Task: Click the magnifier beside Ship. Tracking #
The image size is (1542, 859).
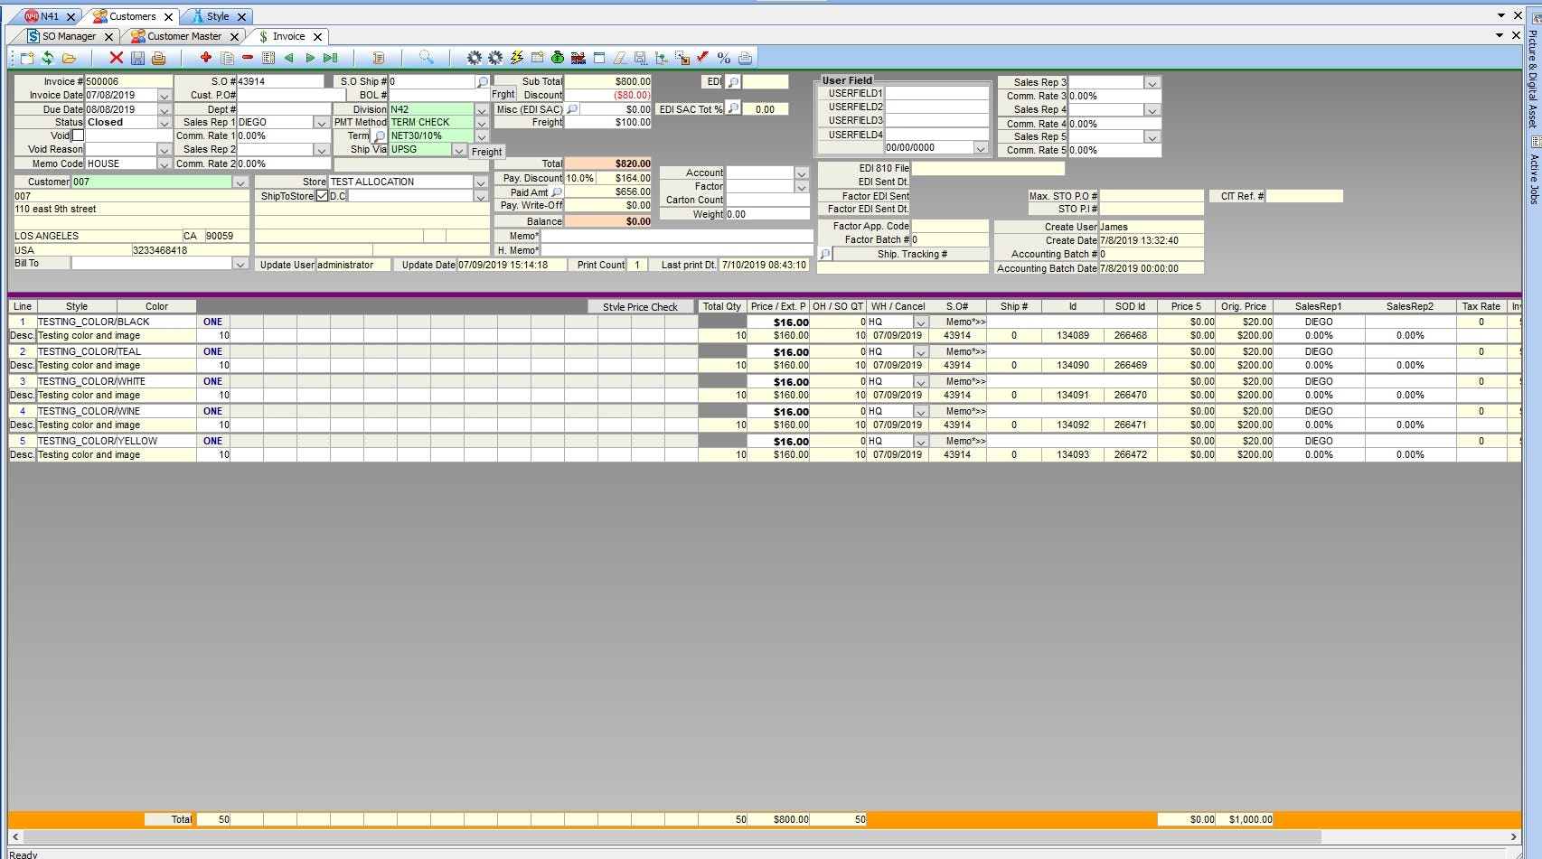Action: [x=824, y=255]
